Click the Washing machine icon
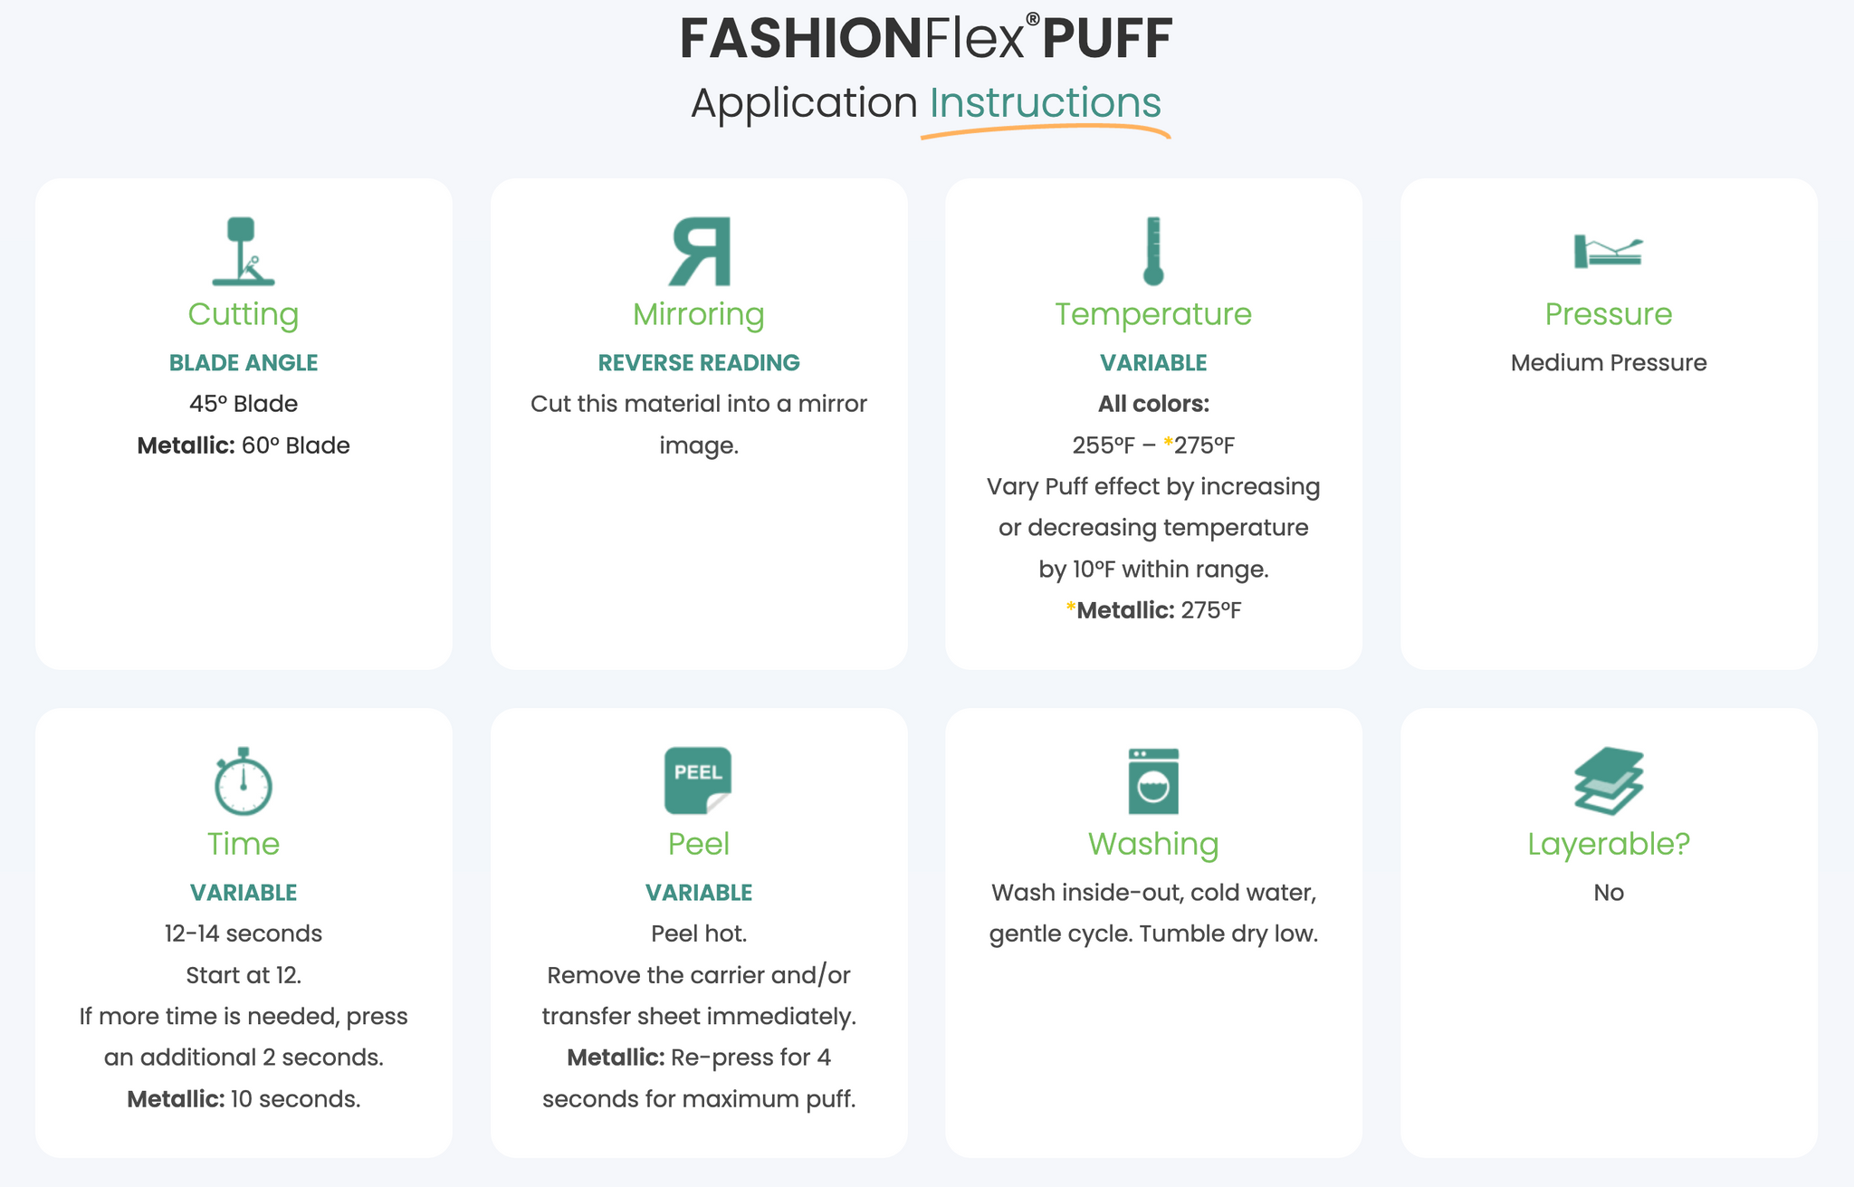Viewport: 1854px width, 1187px height. click(1153, 780)
